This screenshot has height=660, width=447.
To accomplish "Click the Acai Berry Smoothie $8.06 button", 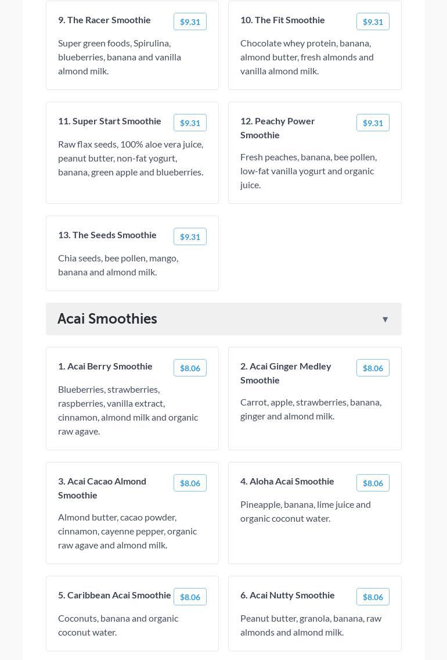I will pos(190,368).
